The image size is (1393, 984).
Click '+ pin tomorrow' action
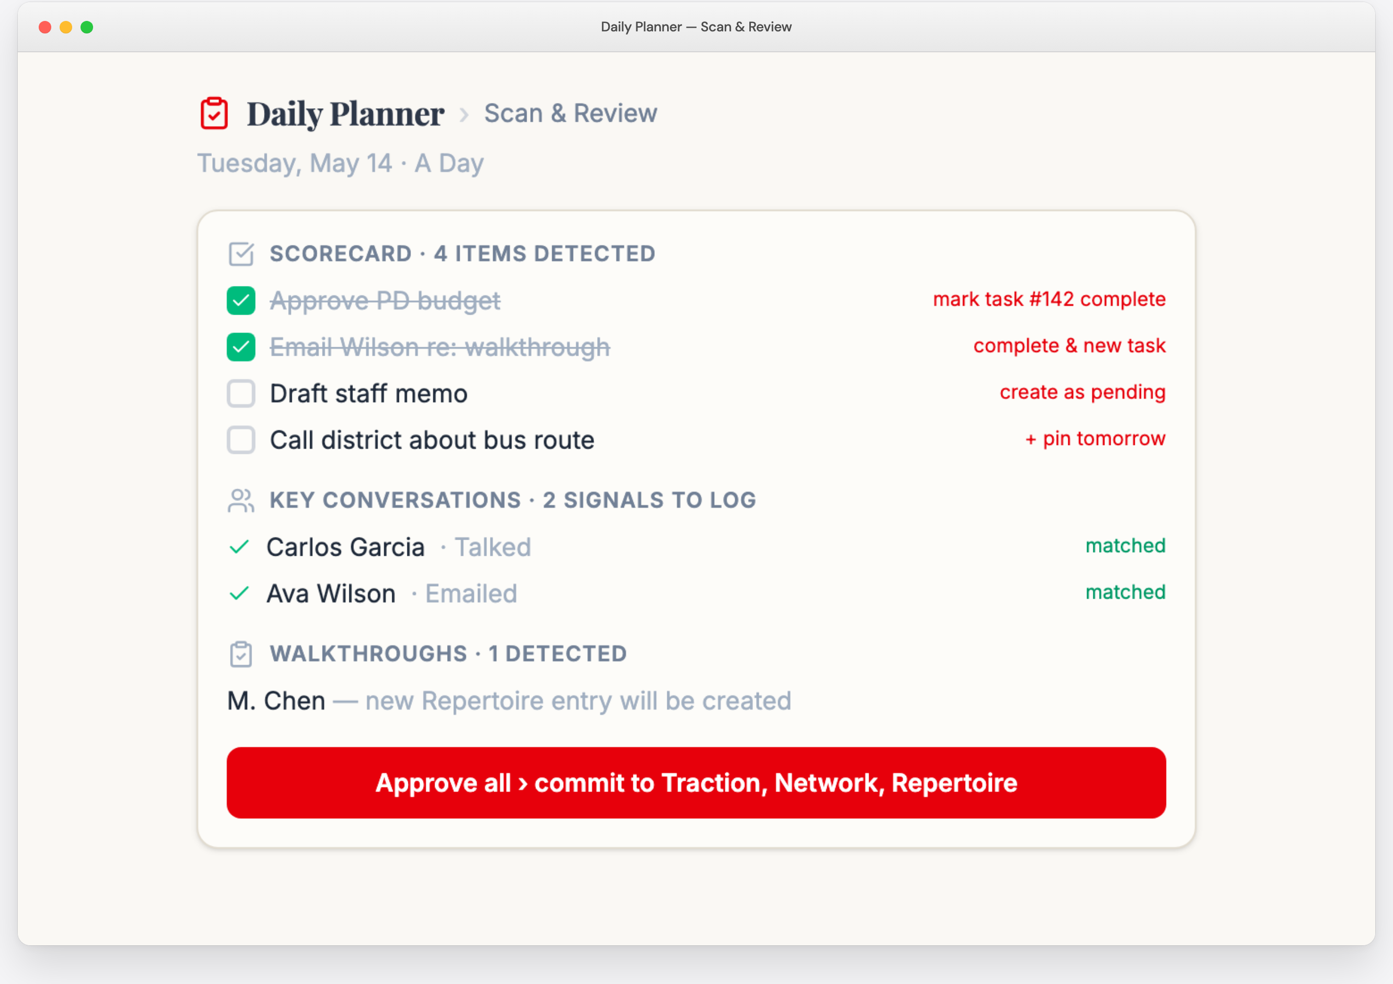[1095, 439]
